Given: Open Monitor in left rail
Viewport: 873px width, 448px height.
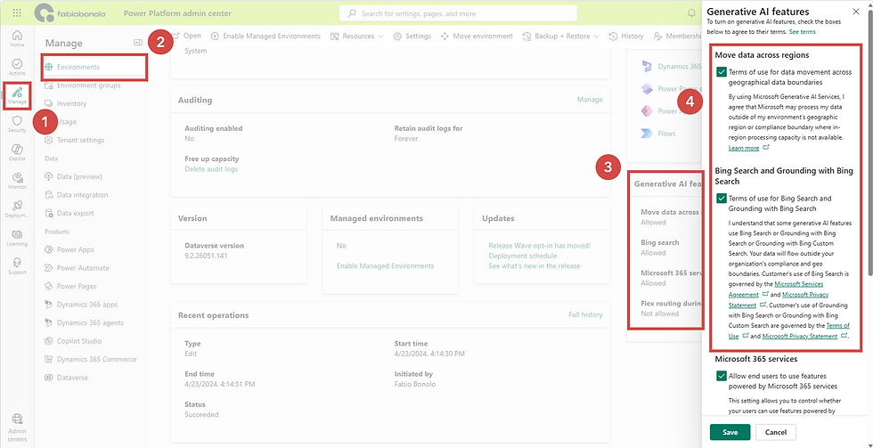Looking at the screenshot, I should click(17, 182).
